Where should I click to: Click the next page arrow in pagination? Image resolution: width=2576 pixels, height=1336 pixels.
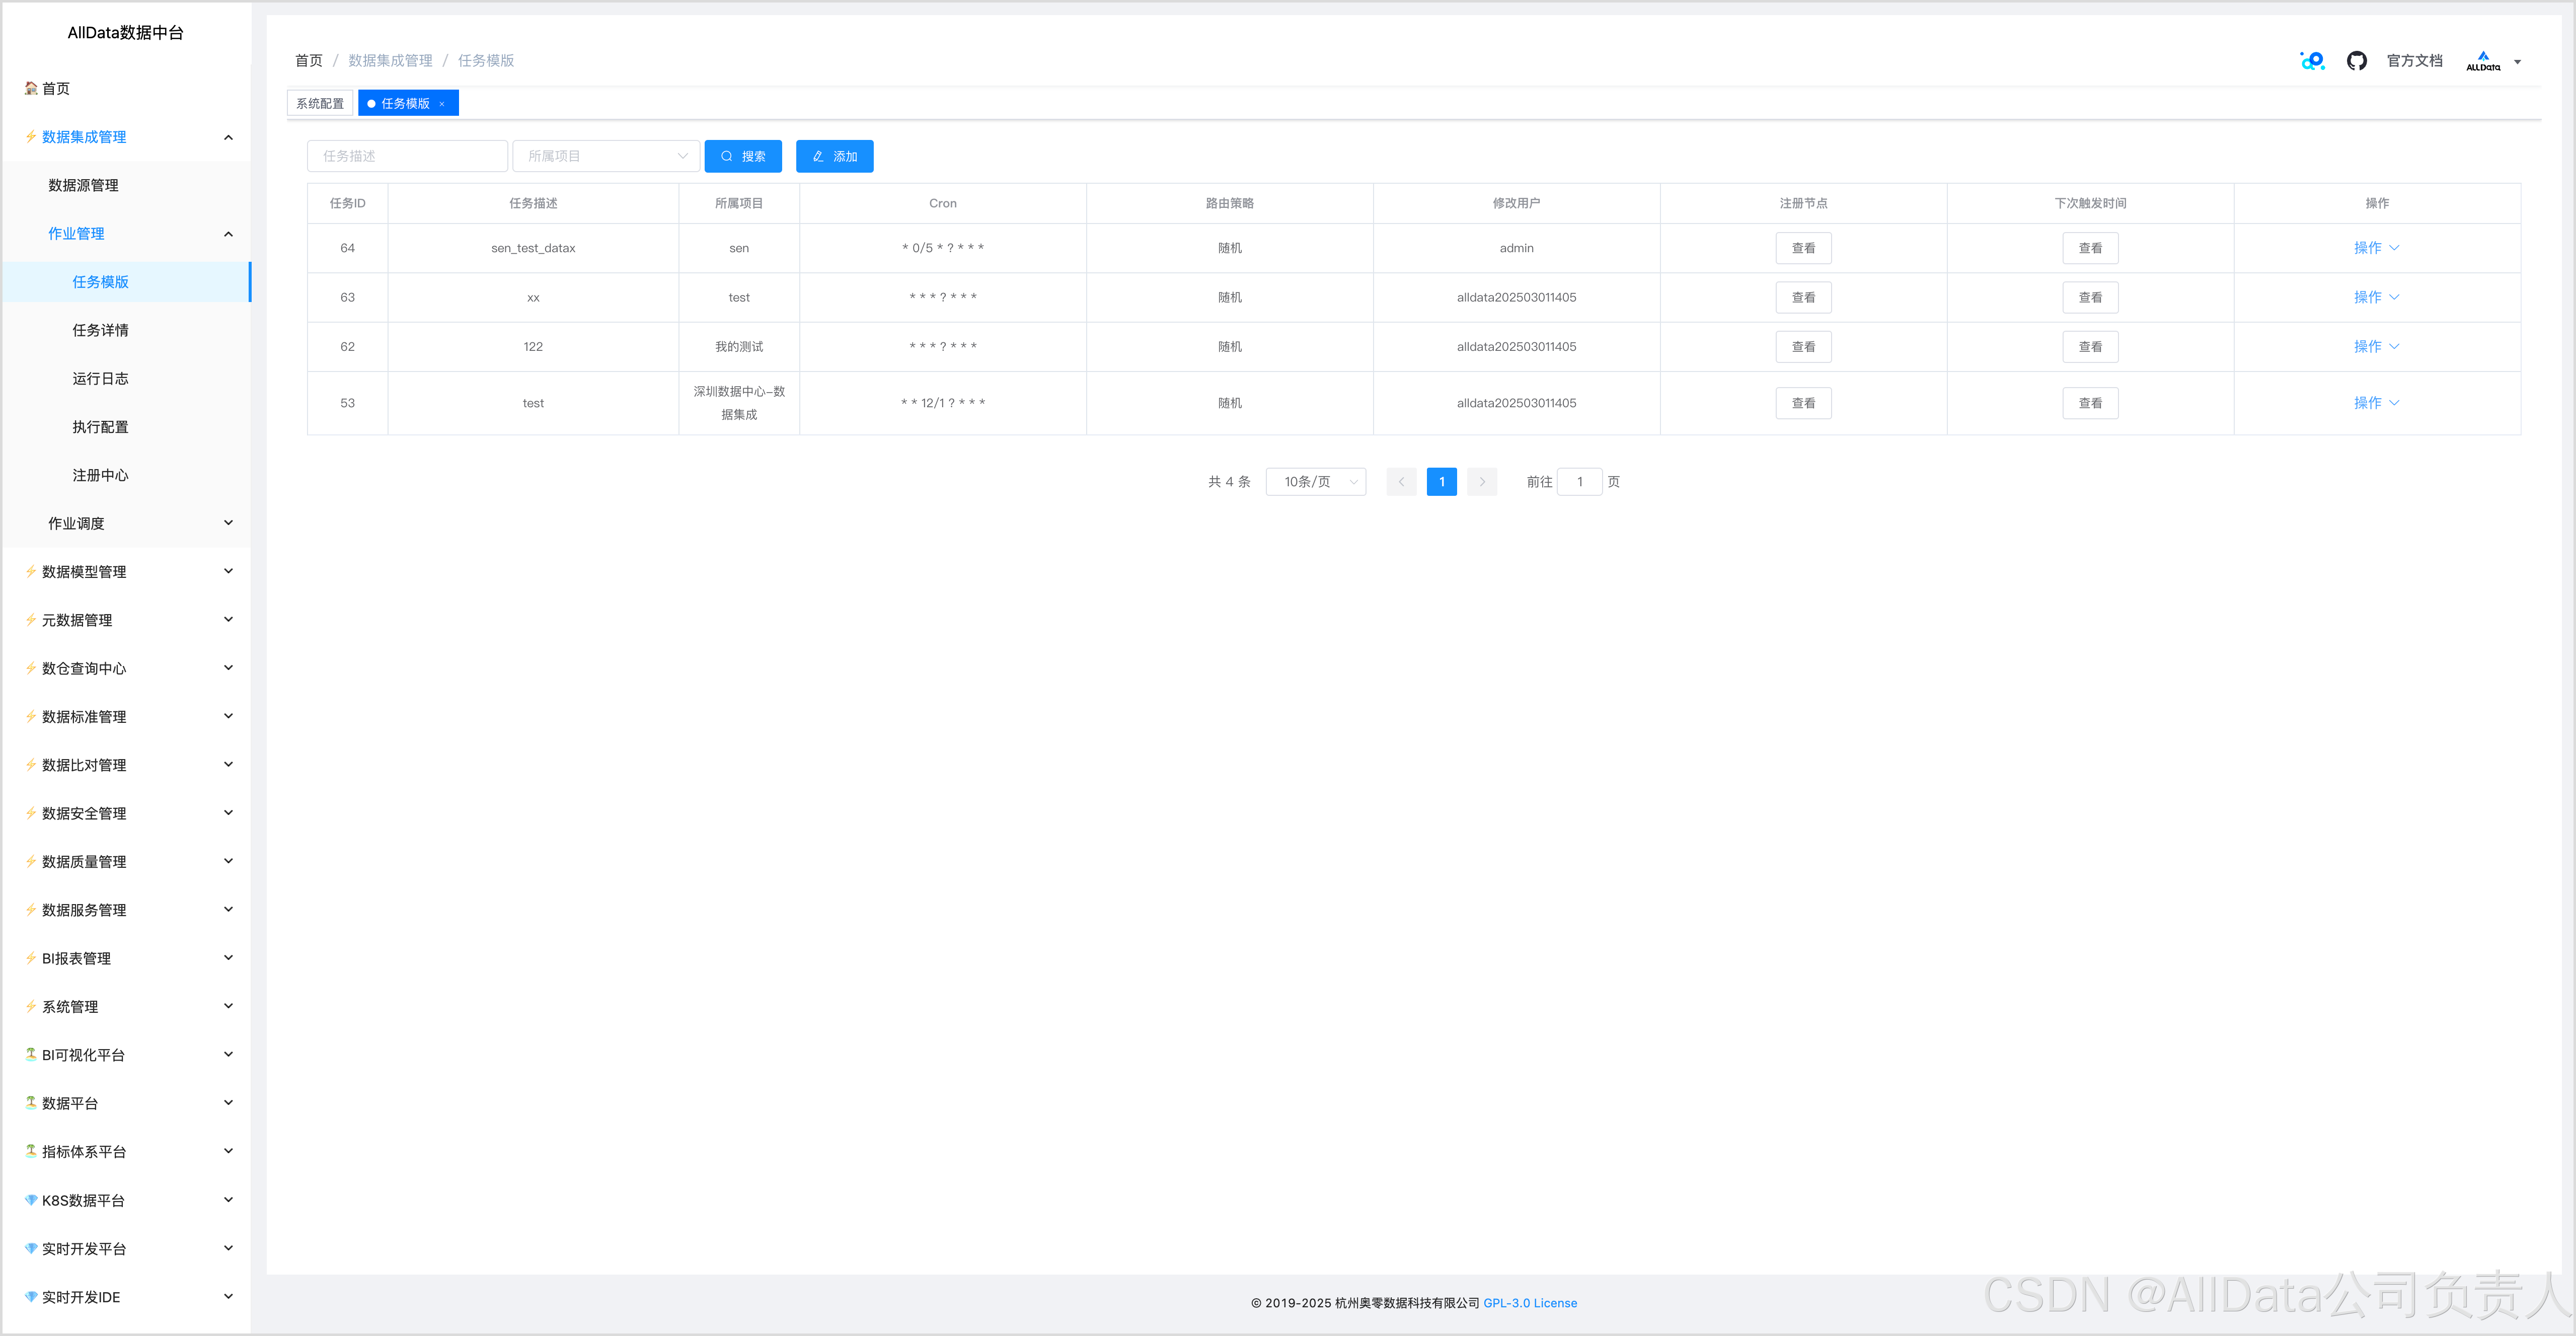[1481, 482]
